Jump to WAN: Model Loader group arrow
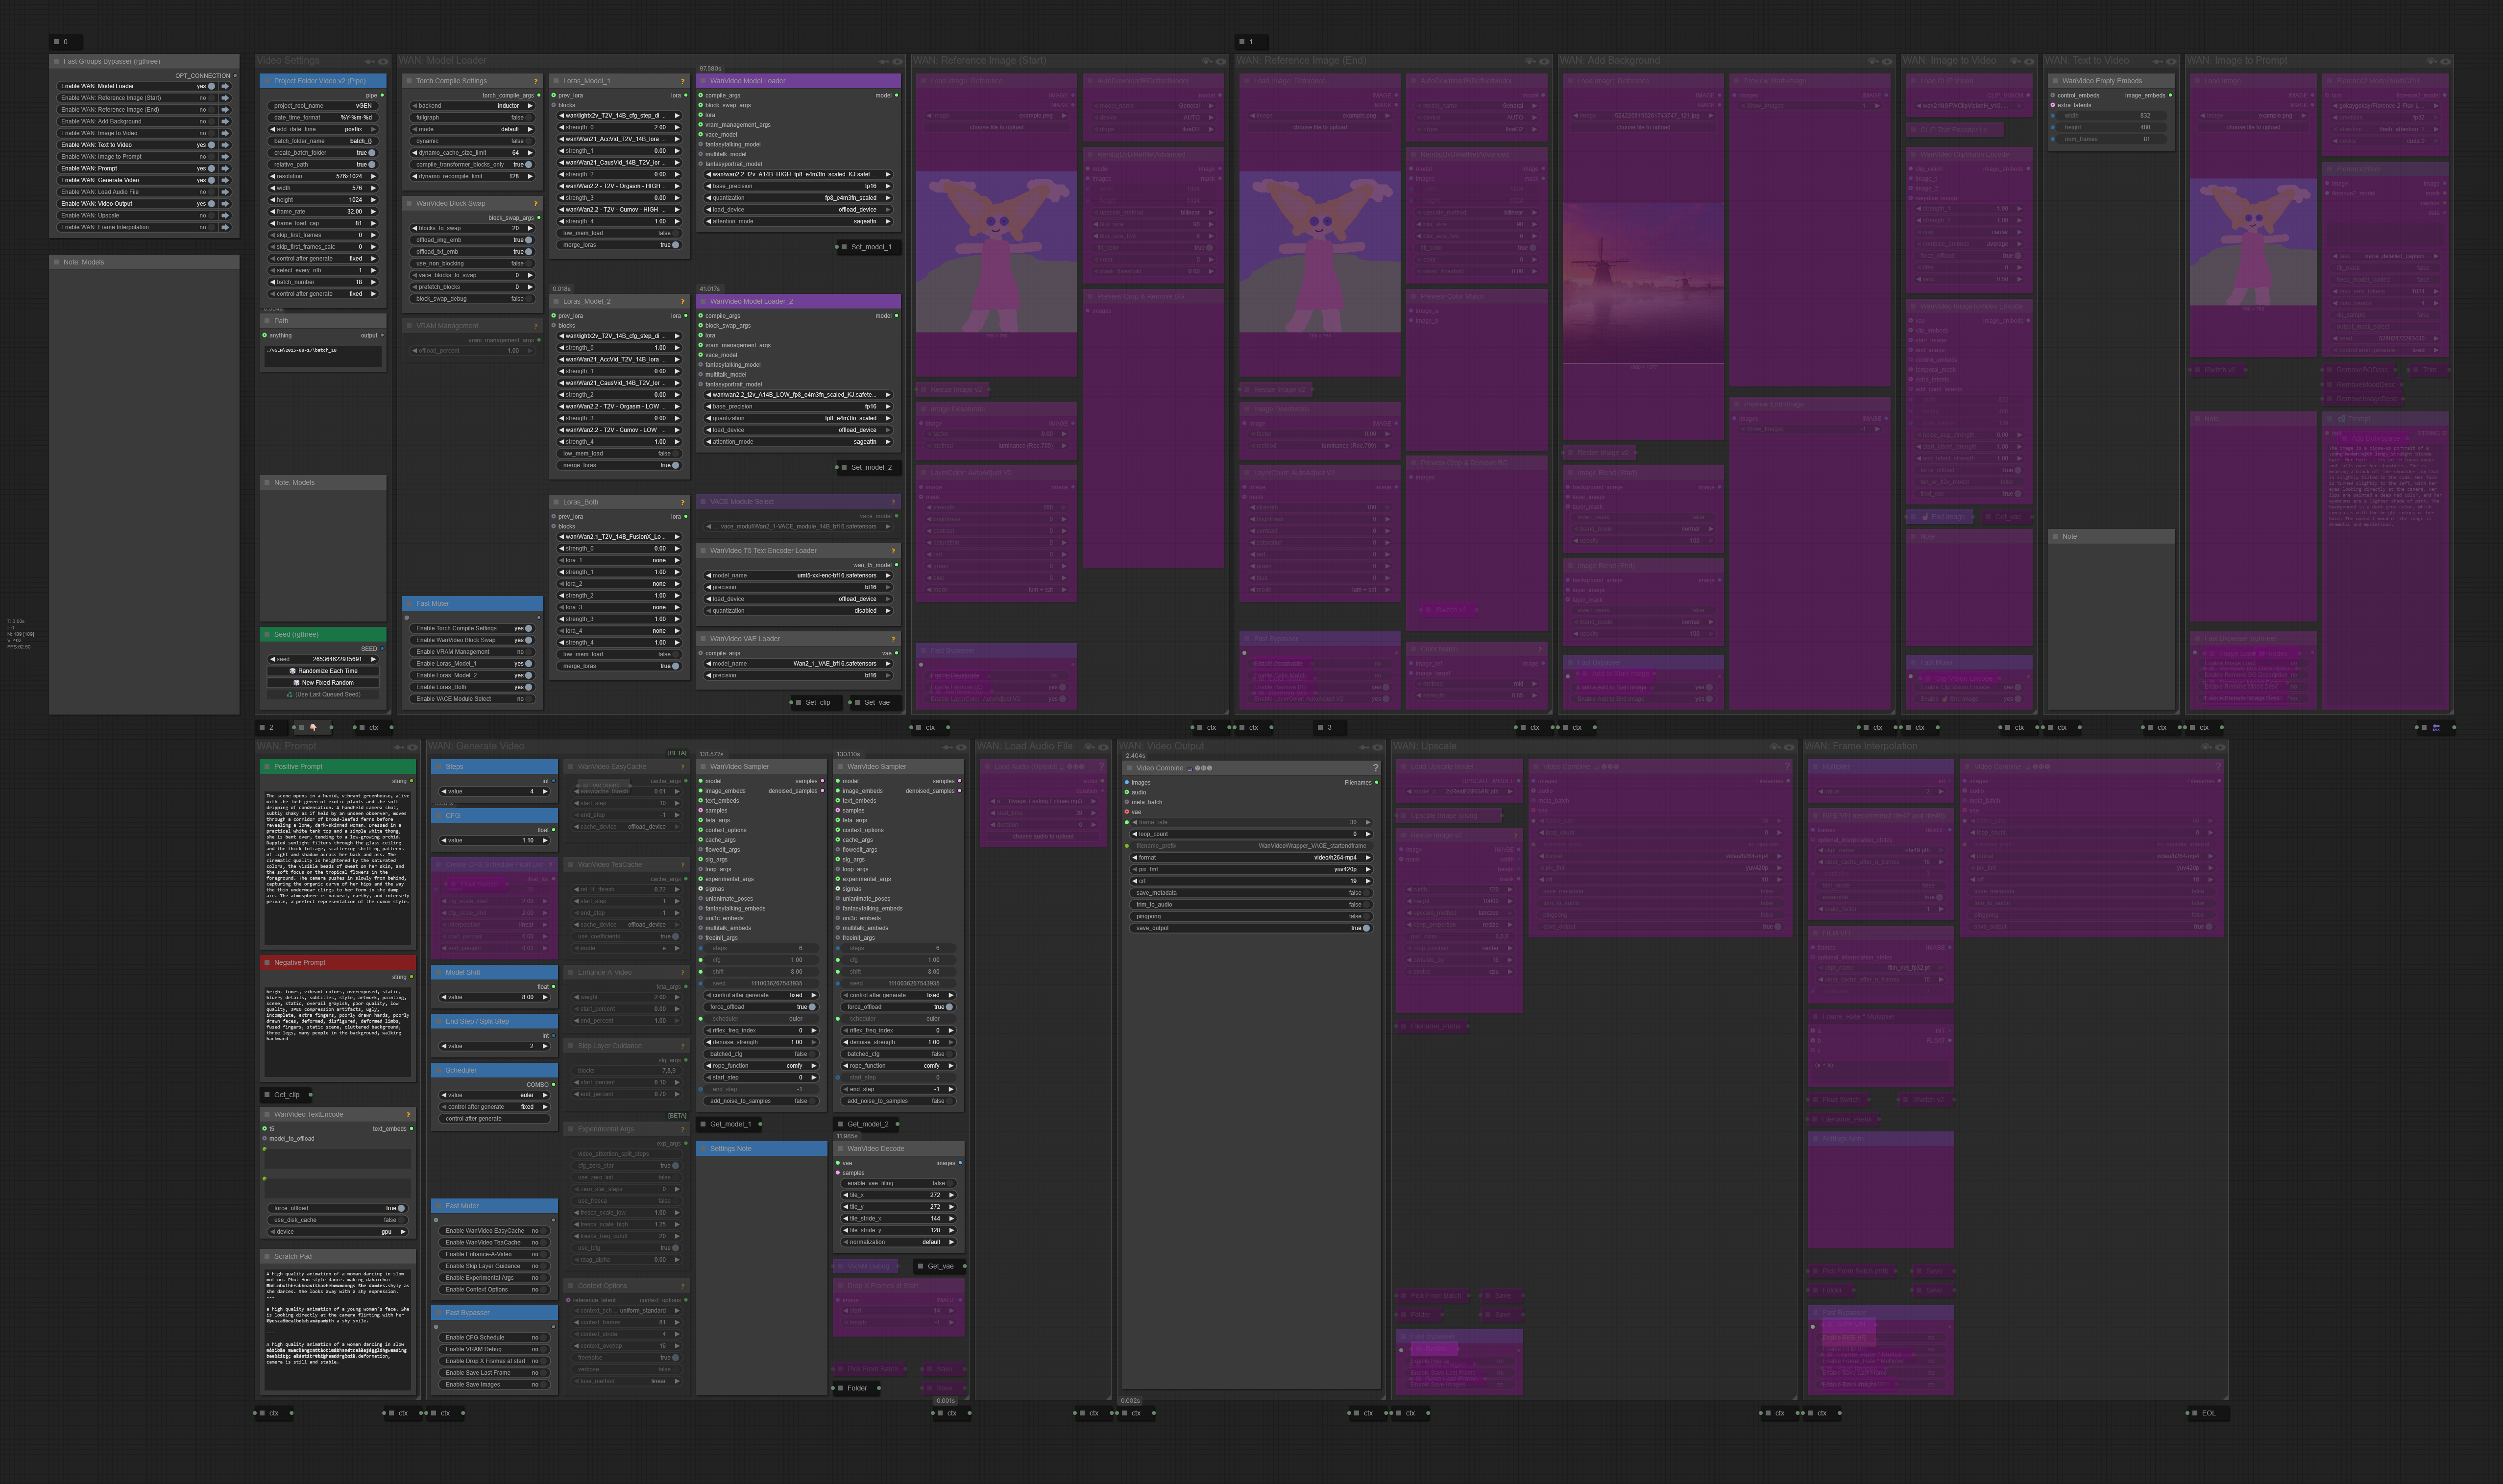Image resolution: width=2503 pixels, height=1484 pixels. click(x=226, y=86)
